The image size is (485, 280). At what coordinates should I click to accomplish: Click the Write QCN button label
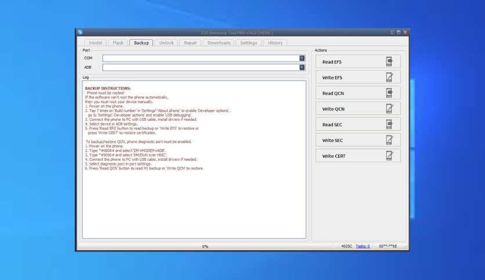coord(334,109)
